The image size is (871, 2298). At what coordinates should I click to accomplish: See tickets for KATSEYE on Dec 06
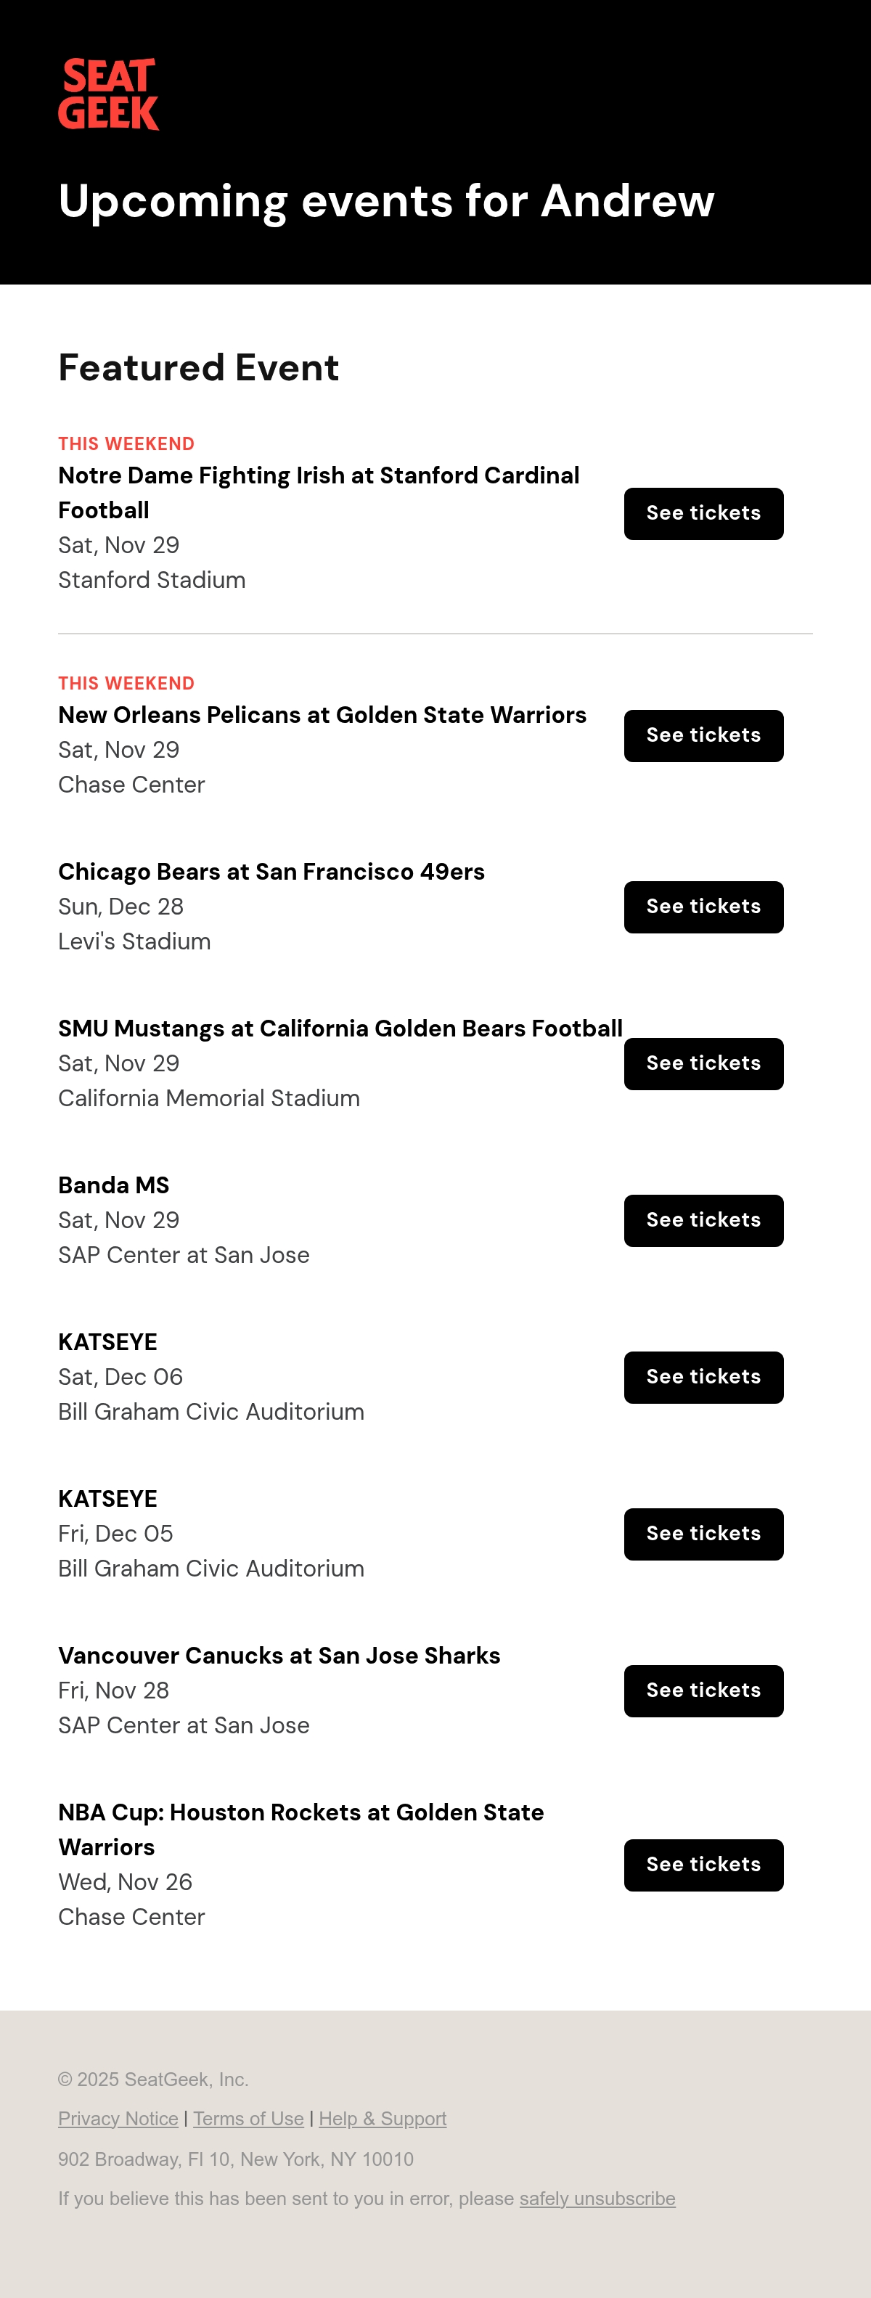pos(703,1378)
